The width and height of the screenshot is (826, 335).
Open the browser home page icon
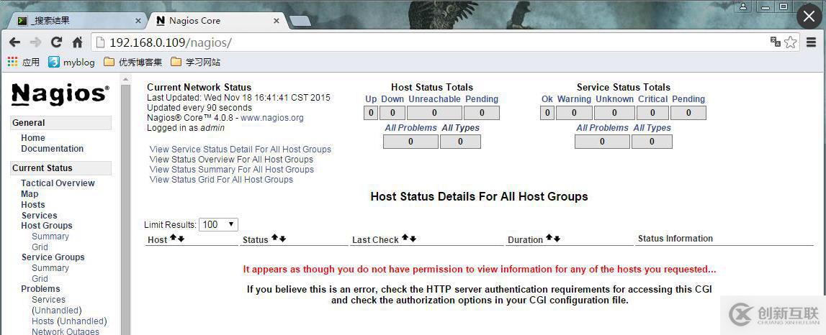pos(78,42)
